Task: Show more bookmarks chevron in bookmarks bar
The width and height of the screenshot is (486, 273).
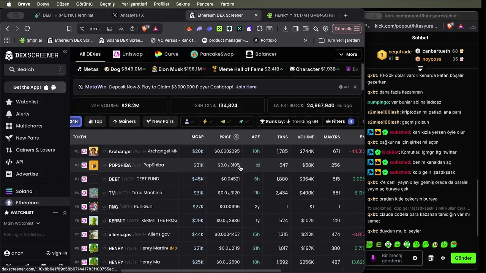Action: click(305, 40)
